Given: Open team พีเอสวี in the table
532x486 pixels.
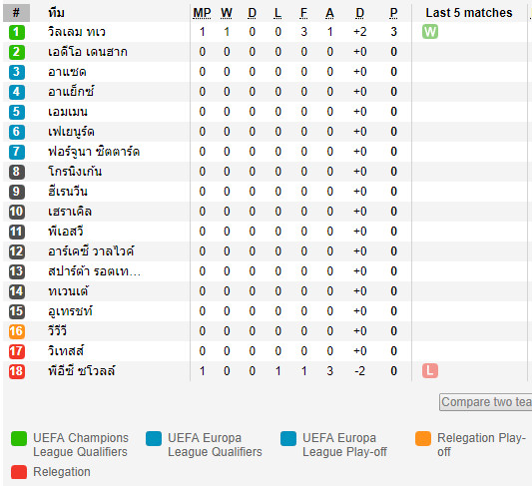Looking at the screenshot, I should tap(66, 232).
